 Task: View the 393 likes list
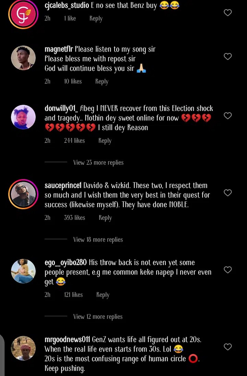tap(74, 218)
